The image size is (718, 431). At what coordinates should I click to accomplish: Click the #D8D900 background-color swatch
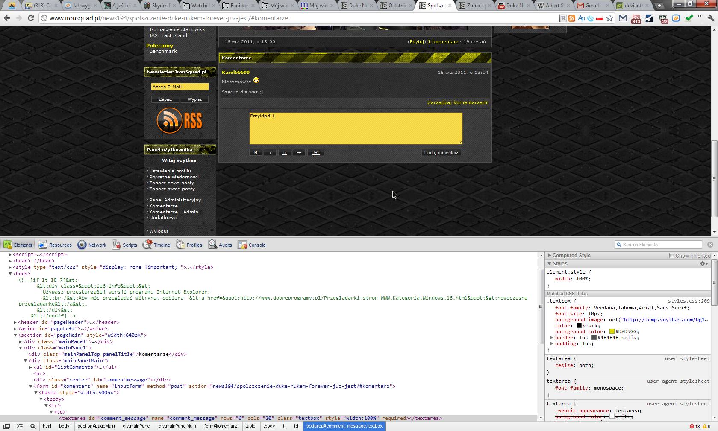click(x=612, y=331)
